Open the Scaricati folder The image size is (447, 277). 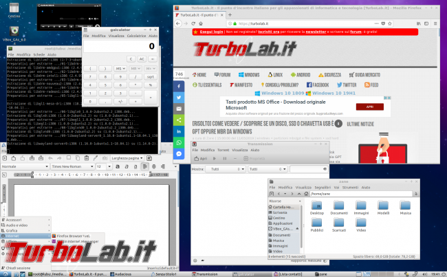click(x=338, y=225)
